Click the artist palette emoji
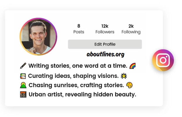182x117 pixels. tap(129, 85)
